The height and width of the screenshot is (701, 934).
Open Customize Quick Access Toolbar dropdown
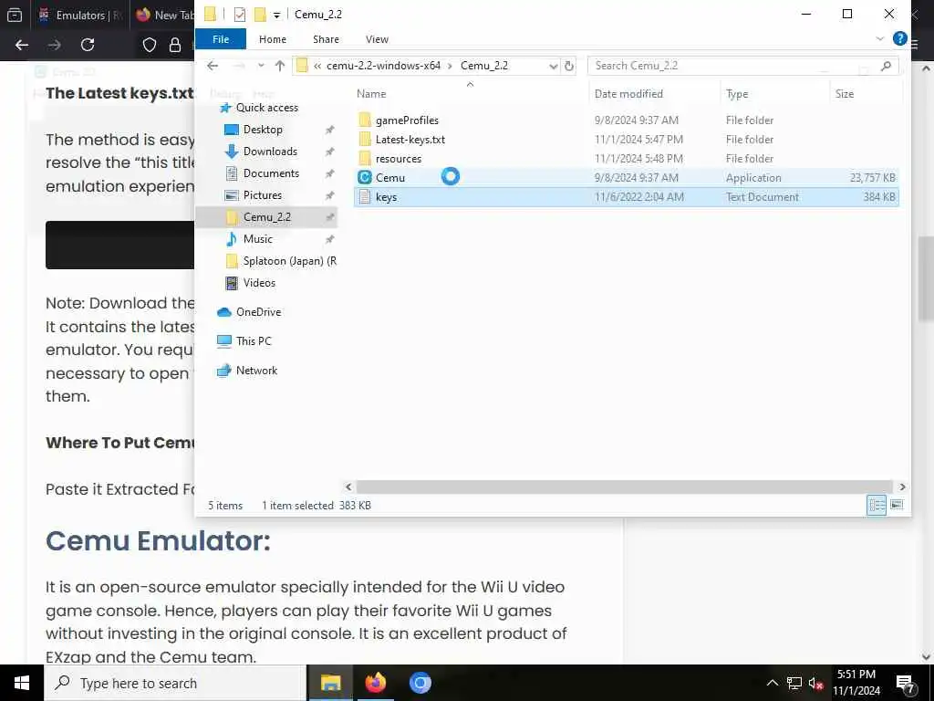[277, 15]
